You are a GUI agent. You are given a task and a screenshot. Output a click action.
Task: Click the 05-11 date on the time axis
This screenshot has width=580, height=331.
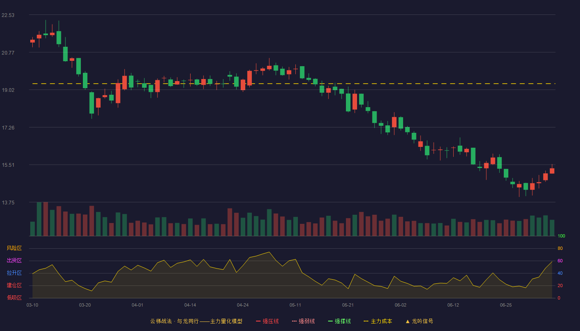(x=295, y=305)
